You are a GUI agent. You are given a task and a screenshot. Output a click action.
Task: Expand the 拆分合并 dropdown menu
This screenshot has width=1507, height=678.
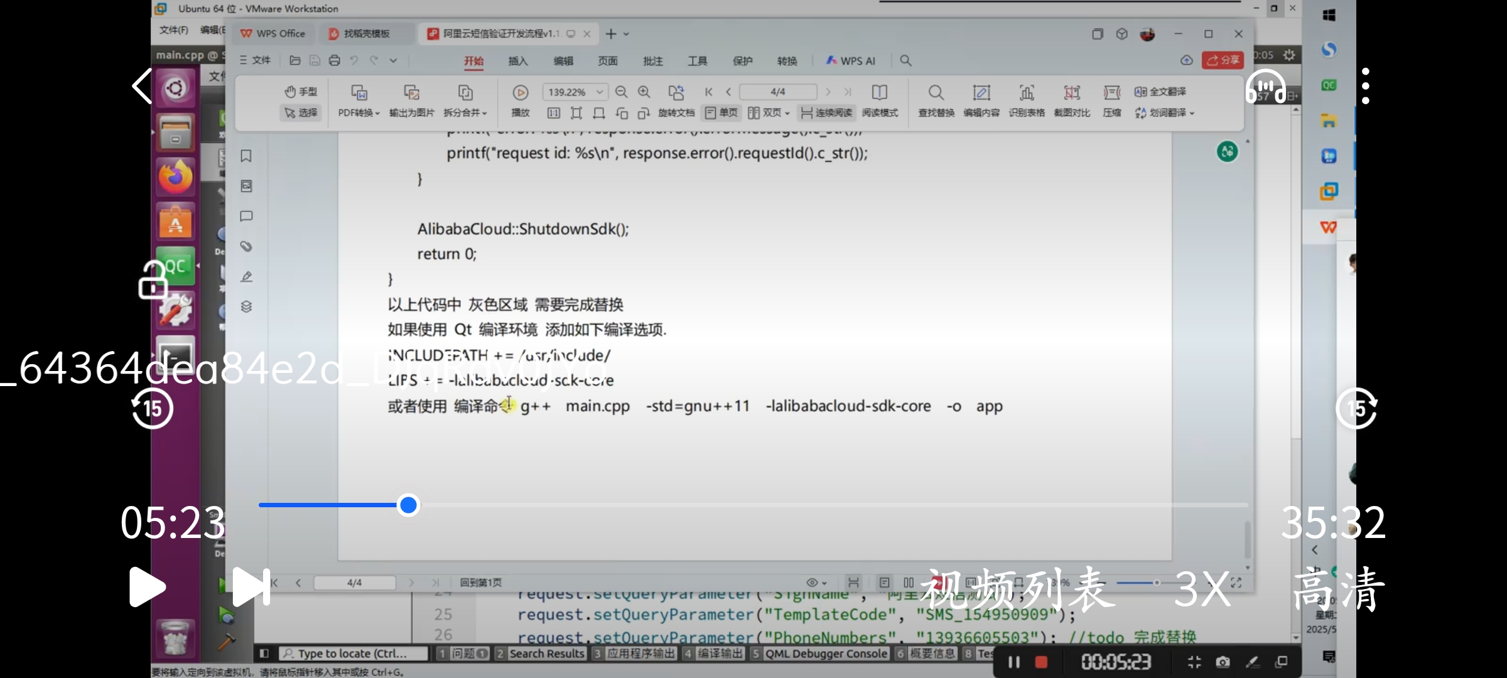coord(484,114)
